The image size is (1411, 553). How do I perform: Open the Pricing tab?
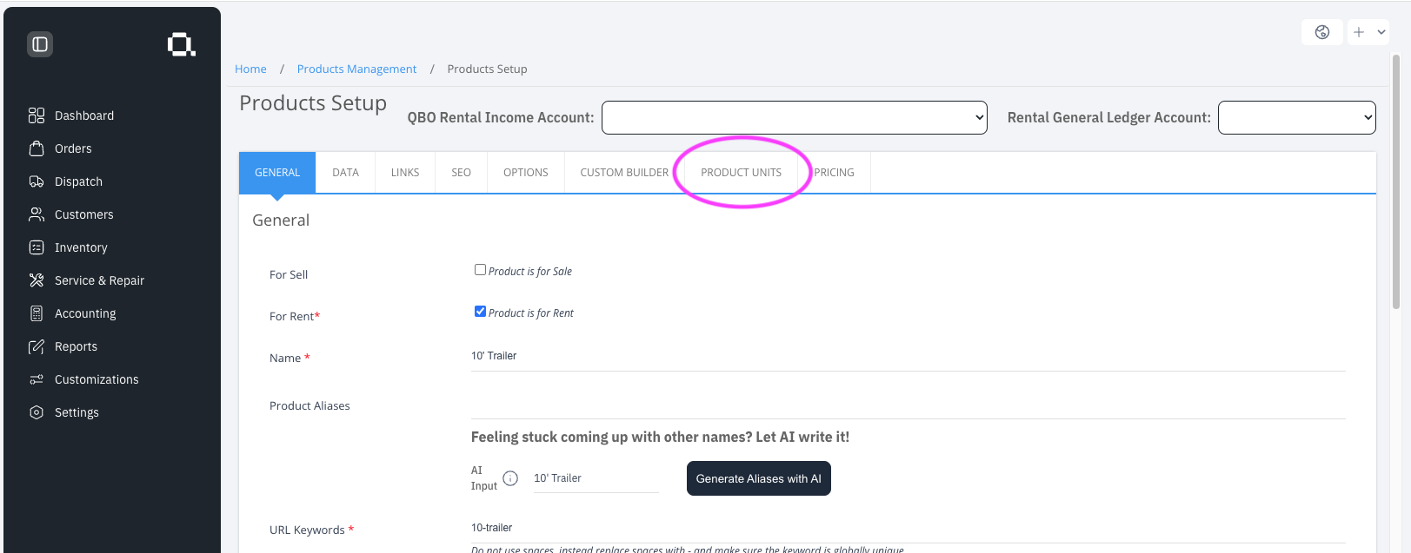(x=834, y=173)
